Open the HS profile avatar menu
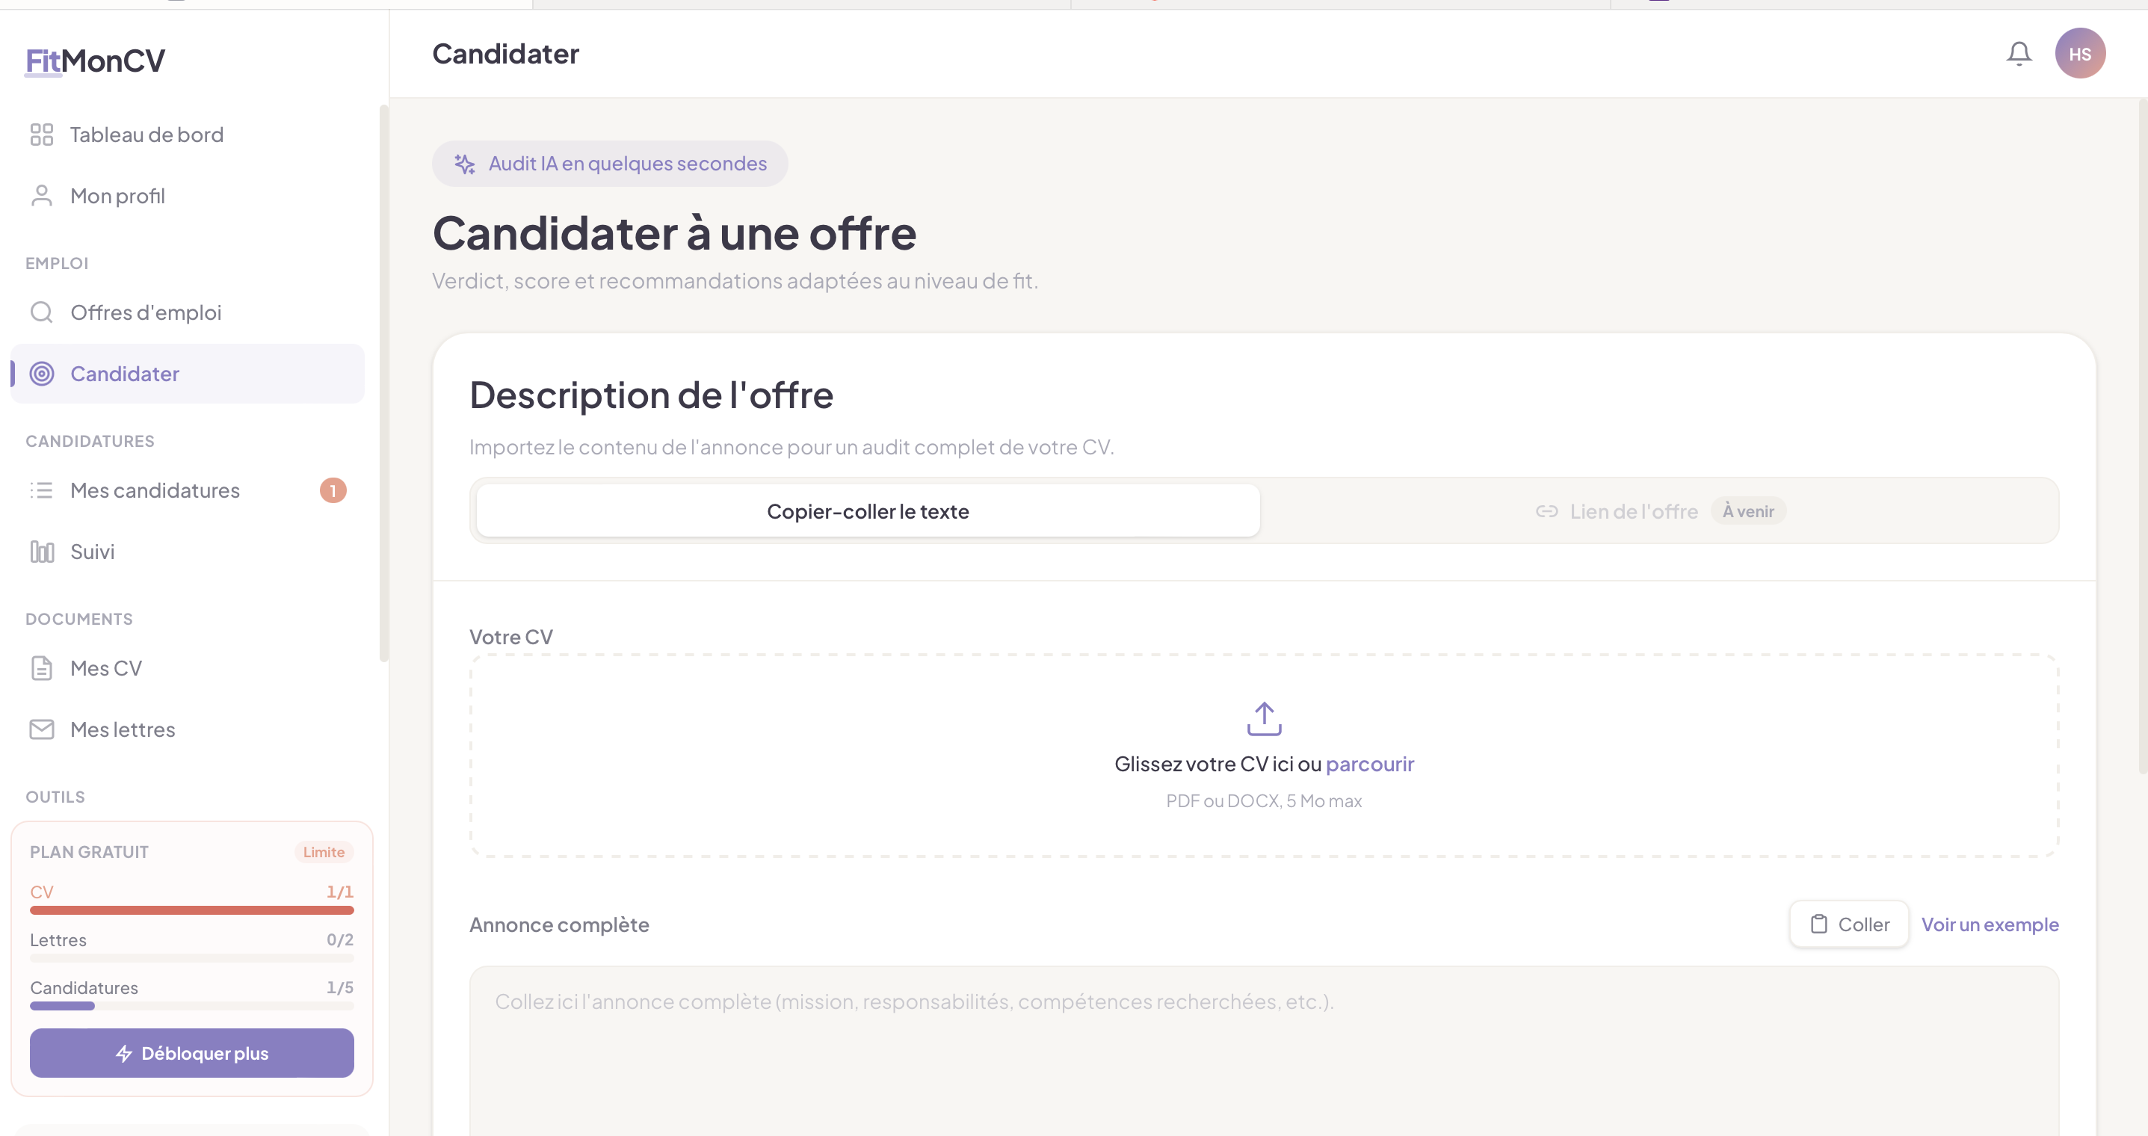Viewport: 2148px width, 1136px height. [2081, 52]
